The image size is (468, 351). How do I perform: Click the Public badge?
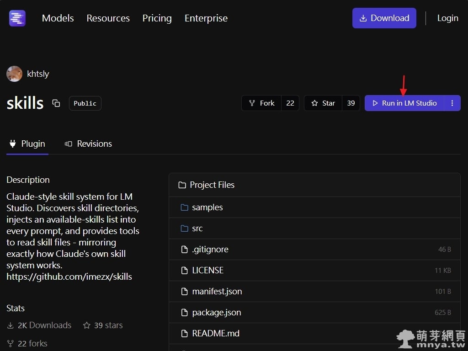point(85,103)
